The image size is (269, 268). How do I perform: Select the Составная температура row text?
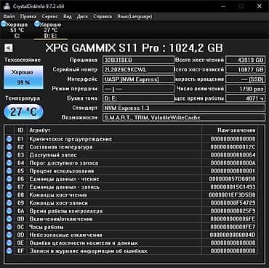pos(61,147)
